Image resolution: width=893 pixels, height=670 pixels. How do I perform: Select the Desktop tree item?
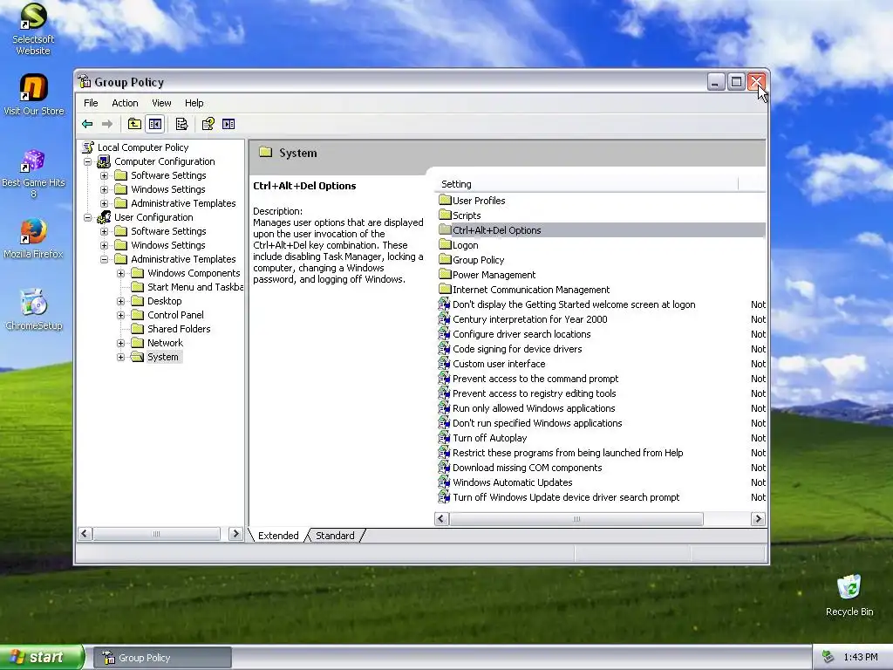click(x=165, y=301)
